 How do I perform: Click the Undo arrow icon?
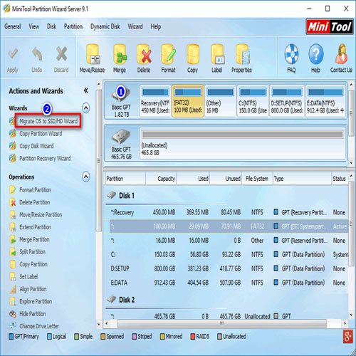[37, 53]
